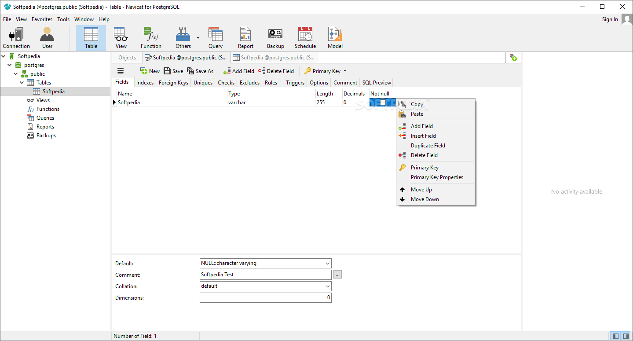Click the user avatar next to Sign In
The height and width of the screenshot is (341, 633).
627,19
